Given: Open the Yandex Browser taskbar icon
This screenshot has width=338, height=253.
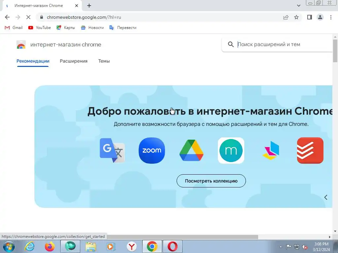Looking at the screenshot, I should coord(131,246).
